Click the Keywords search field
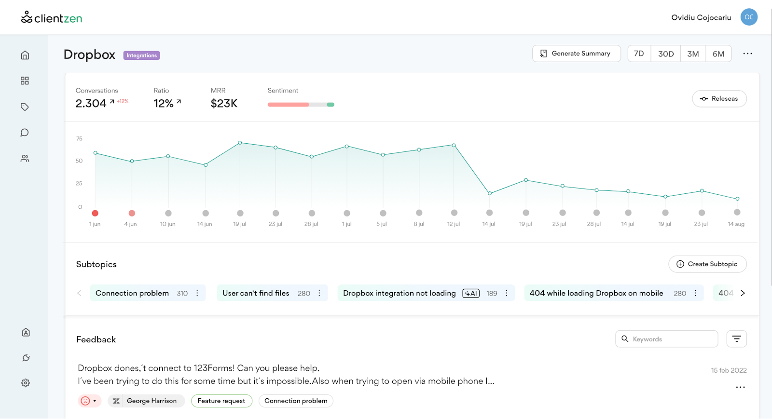This screenshot has width=772, height=419. tap(666, 339)
